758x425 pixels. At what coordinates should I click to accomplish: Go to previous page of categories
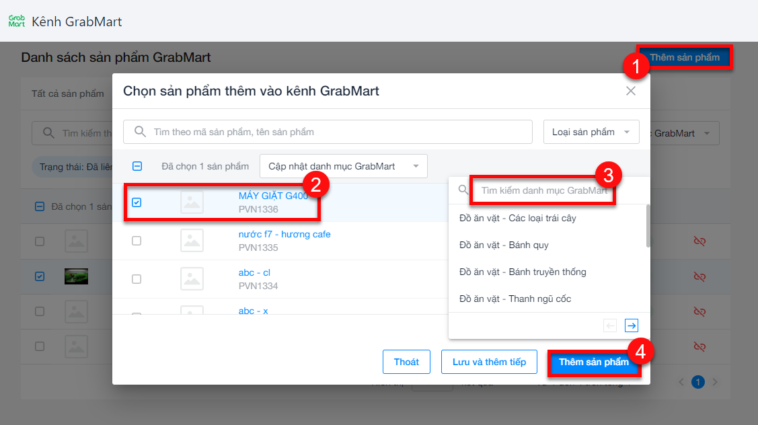[610, 325]
